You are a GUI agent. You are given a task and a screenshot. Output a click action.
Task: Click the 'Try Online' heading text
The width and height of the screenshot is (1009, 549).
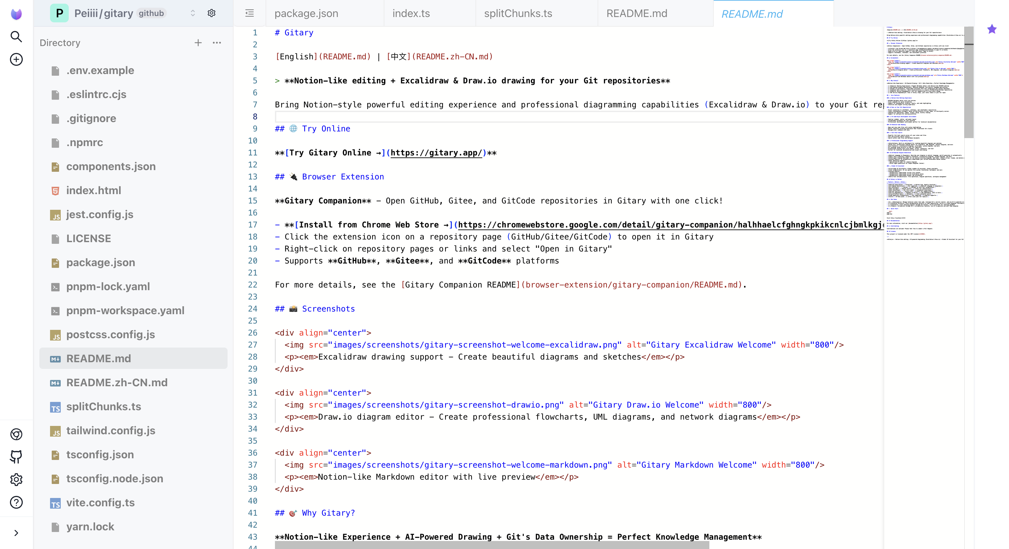pos(326,129)
